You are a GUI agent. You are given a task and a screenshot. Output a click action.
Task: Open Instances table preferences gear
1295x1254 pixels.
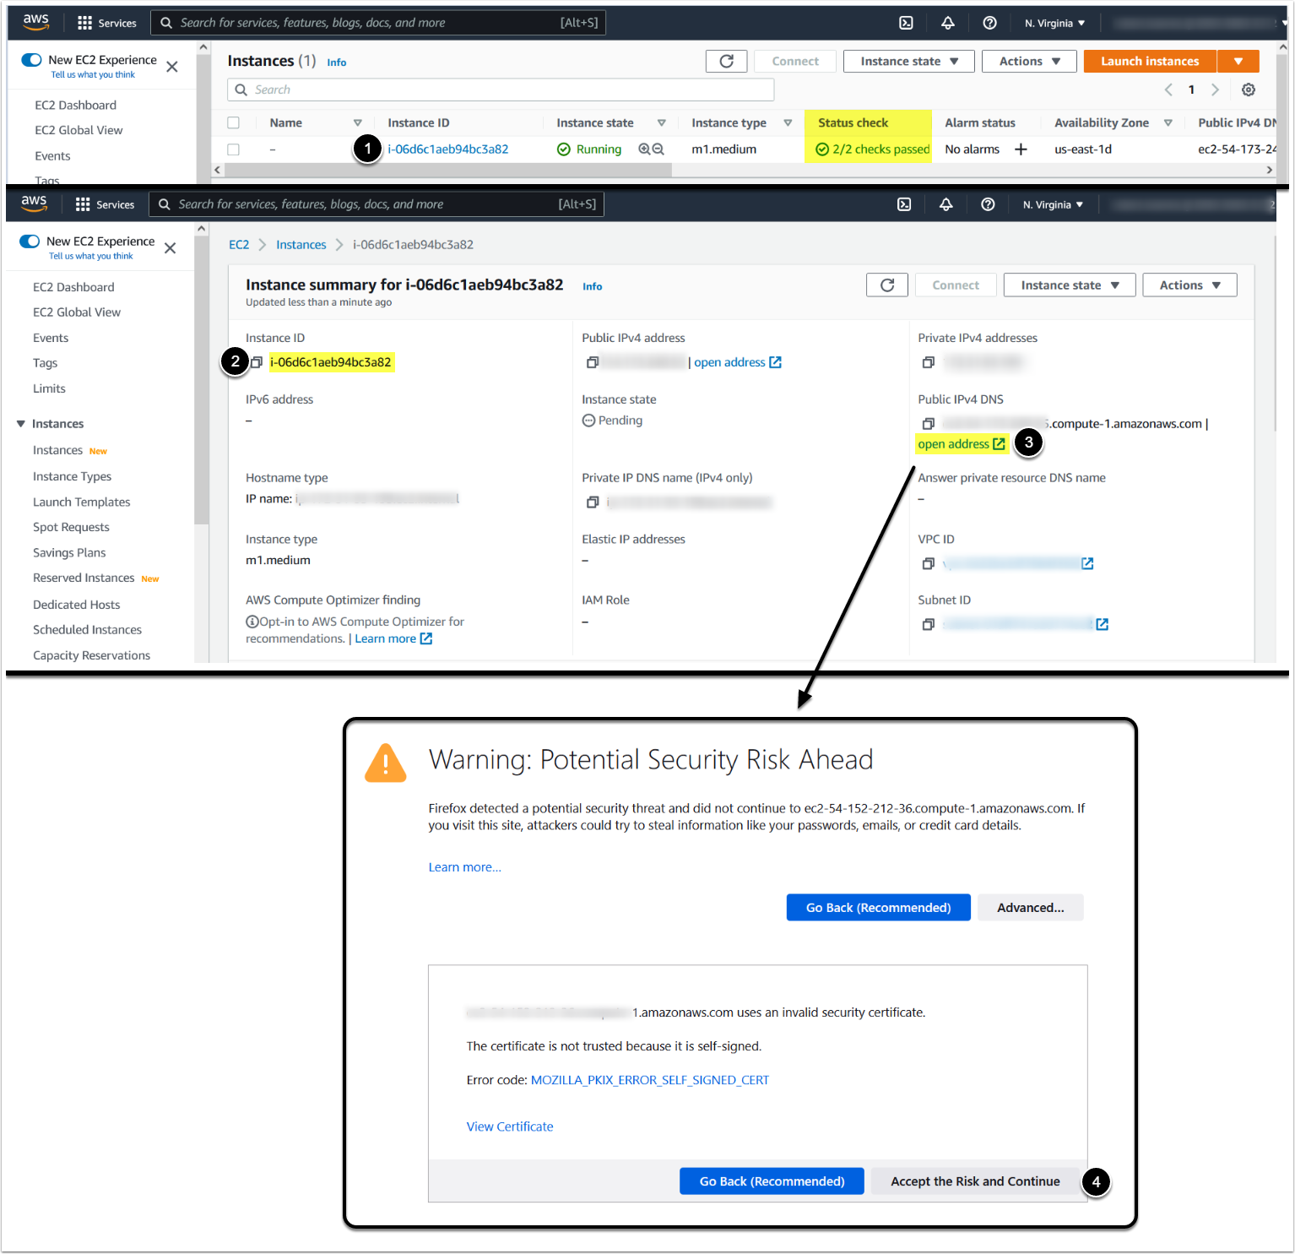[x=1249, y=90]
